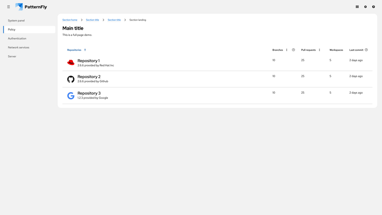Click the Red Hat logo icon
This screenshot has height=215, width=382.
(71, 63)
